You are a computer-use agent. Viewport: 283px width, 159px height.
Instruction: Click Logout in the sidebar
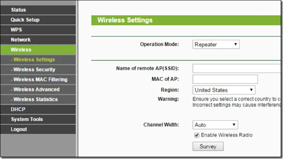19,129
